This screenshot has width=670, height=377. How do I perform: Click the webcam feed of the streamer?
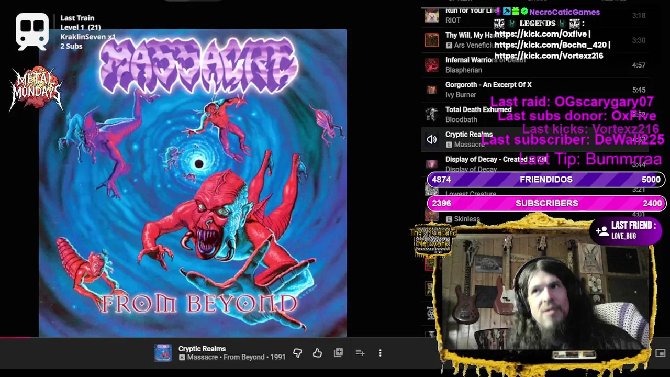pos(546,292)
